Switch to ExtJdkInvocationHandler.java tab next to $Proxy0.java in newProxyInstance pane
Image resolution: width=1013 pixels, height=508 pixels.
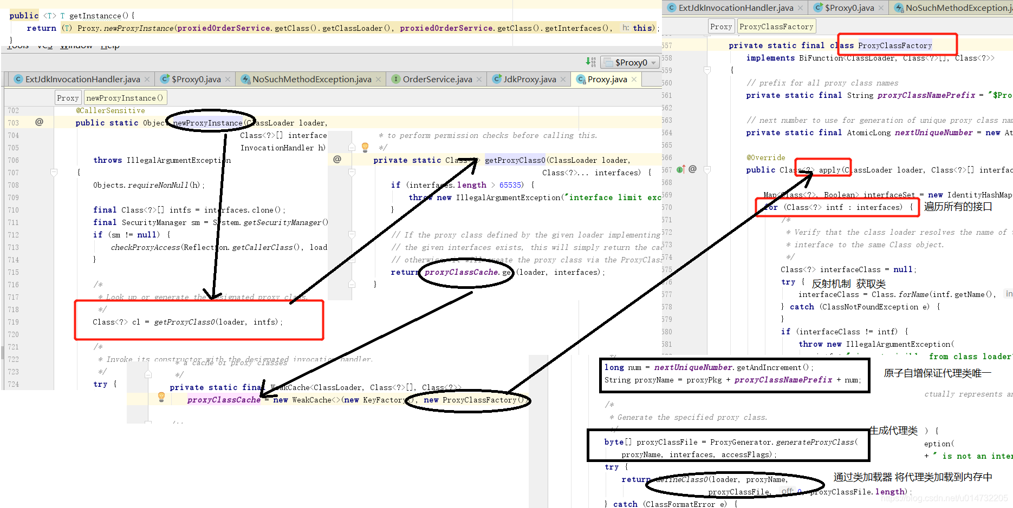click(x=82, y=80)
